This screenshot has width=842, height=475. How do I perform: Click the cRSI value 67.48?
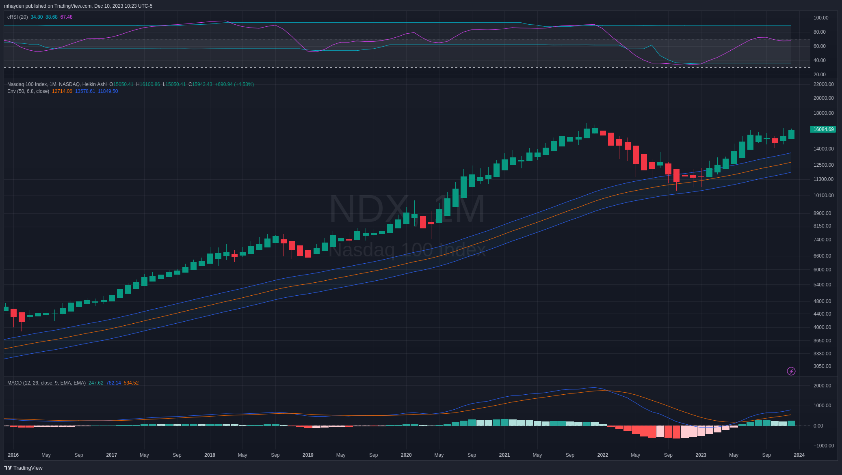(67, 17)
